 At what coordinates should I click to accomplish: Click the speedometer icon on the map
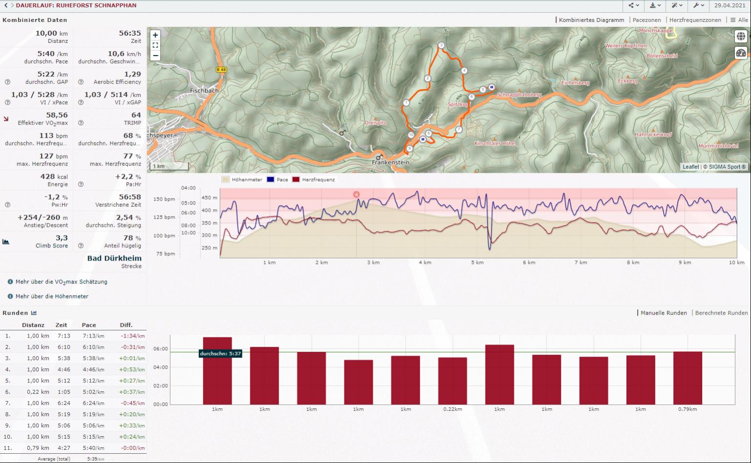click(741, 53)
